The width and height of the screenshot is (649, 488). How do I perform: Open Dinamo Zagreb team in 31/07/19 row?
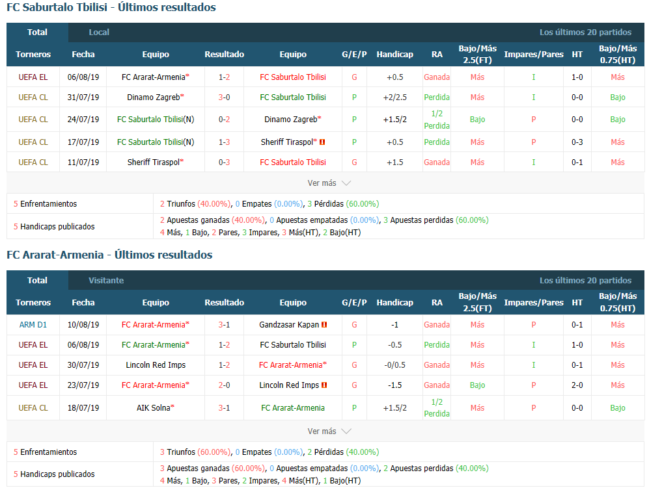[155, 97]
